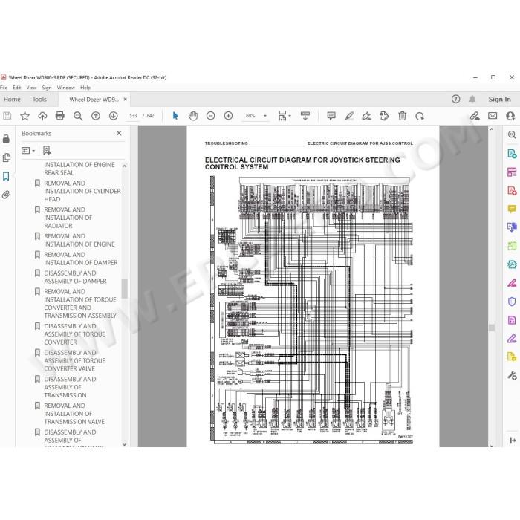Open the Edit menu

16,88
